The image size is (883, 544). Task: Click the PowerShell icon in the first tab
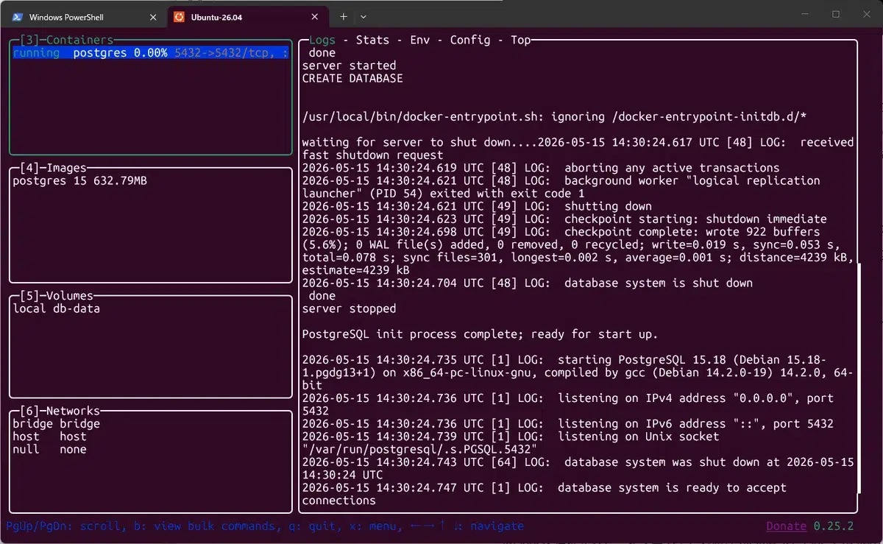point(18,16)
